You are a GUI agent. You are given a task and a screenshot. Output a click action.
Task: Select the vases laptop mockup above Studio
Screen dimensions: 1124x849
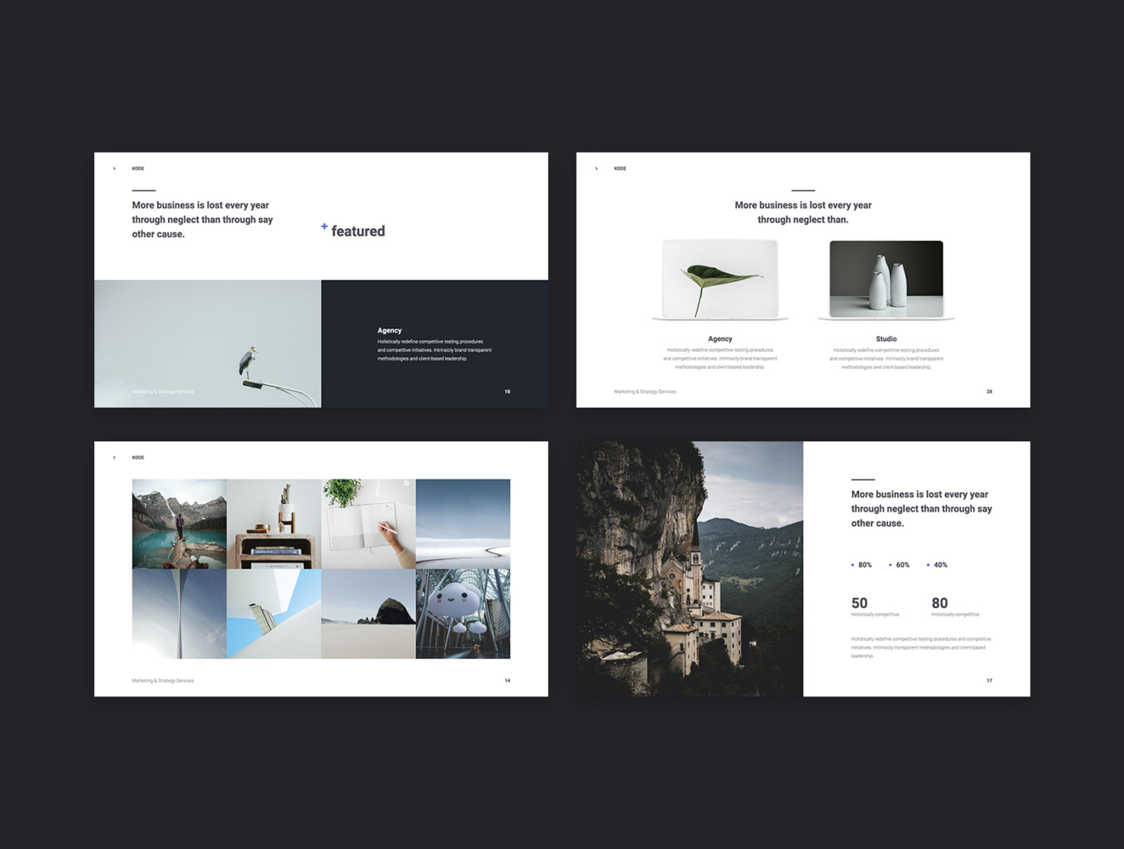click(x=886, y=279)
